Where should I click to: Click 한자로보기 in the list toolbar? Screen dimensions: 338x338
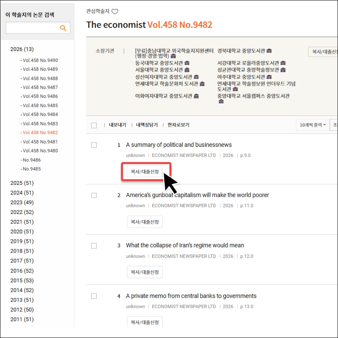178,125
